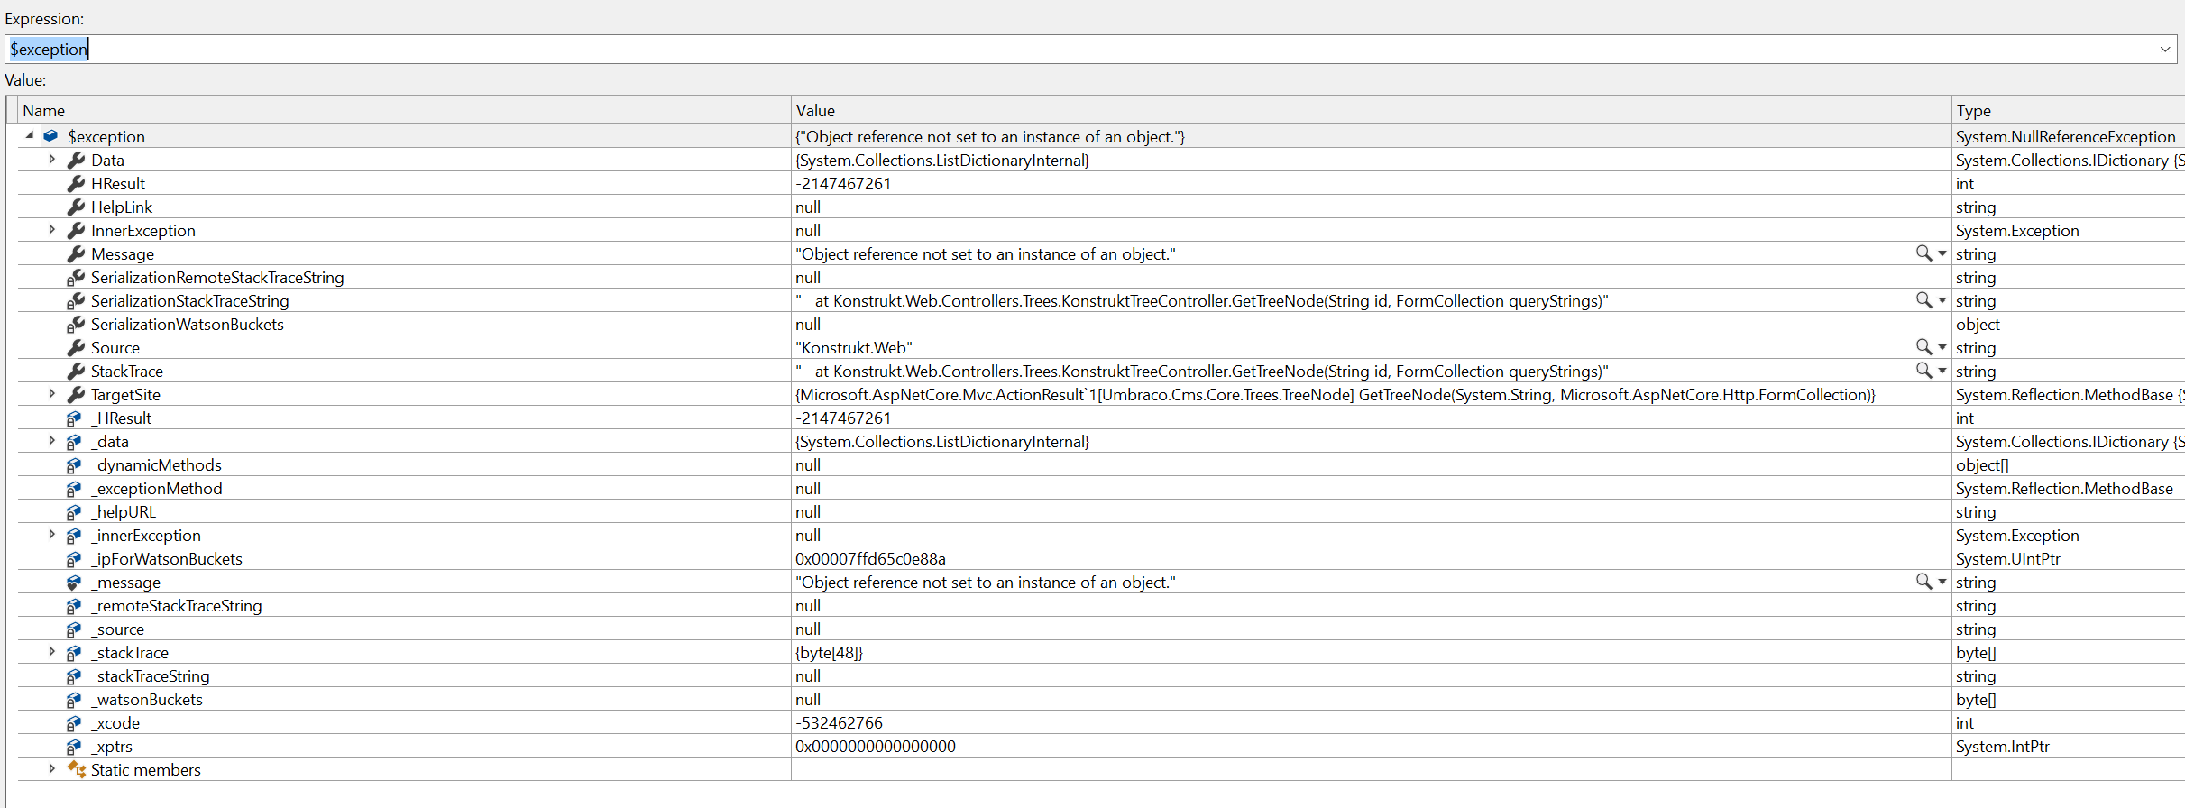Click the Type column header

(x=2069, y=110)
